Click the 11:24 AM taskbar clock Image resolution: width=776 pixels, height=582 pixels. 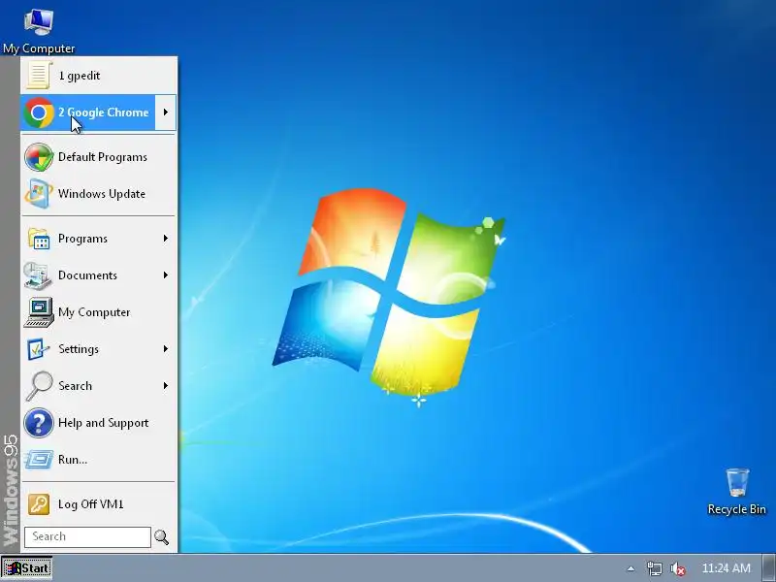click(x=726, y=568)
